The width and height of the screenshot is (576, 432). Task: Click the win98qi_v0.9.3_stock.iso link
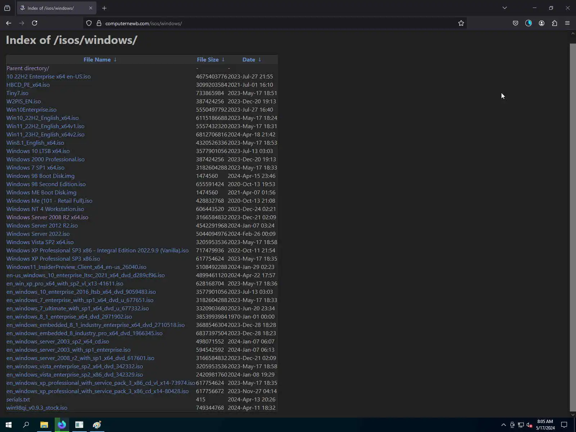(37, 408)
